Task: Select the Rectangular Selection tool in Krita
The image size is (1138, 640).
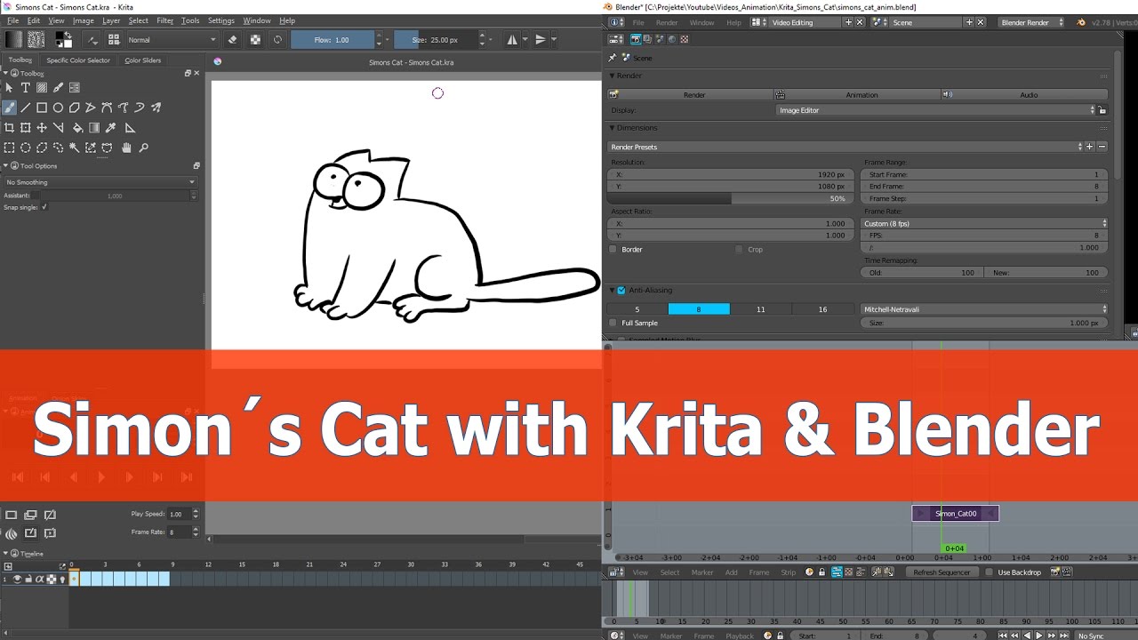Action: click(9, 148)
